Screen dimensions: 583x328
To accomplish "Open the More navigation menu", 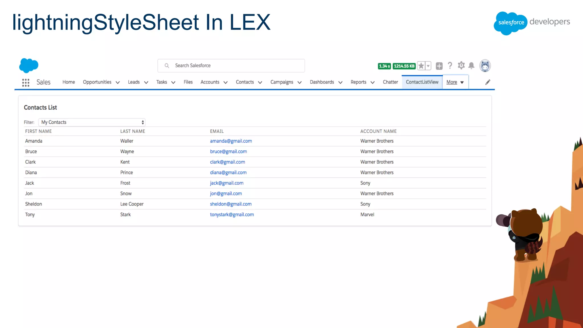I will click(x=455, y=82).
